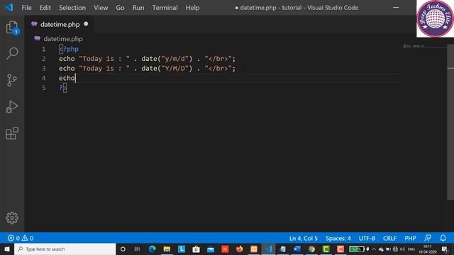Select the datetime.php editor tab
454x255 pixels.
tap(59, 24)
